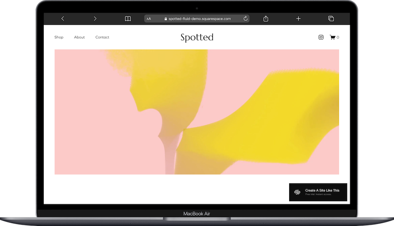The width and height of the screenshot is (394, 226).
Task: Open the Instagram icon in site header
Action: pyautogui.click(x=321, y=37)
